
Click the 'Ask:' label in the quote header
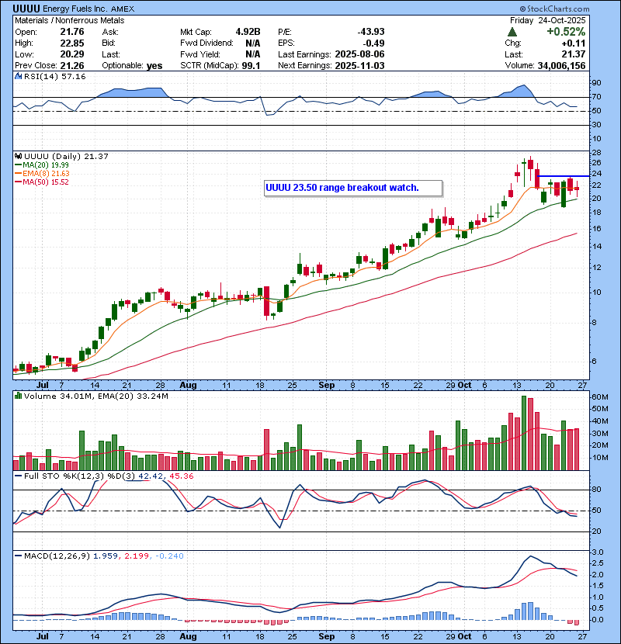pyautogui.click(x=110, y=32)
